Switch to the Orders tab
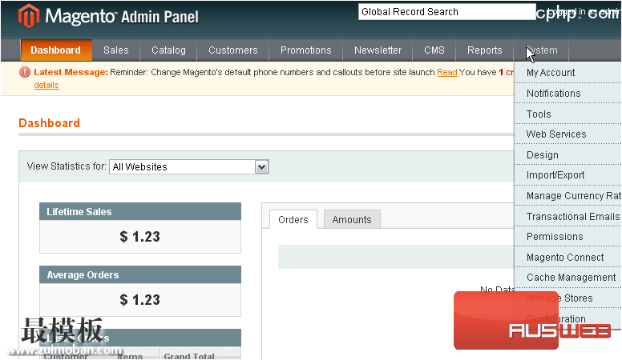 tap(293, 219)
